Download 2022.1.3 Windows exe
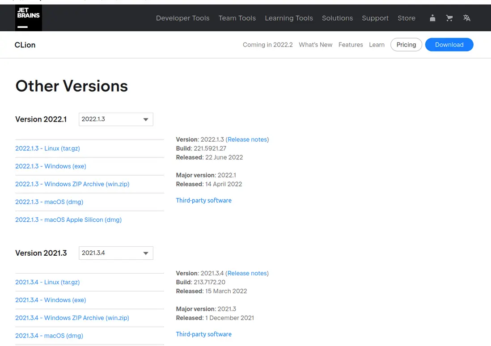Screen dimensions: 491x346 (51, 166)
